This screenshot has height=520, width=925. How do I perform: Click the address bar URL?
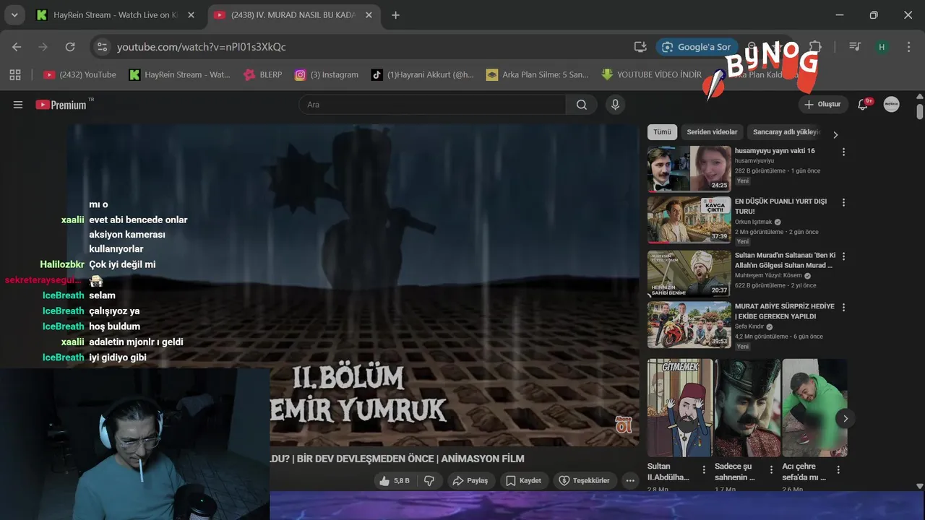tap(202, 47)
